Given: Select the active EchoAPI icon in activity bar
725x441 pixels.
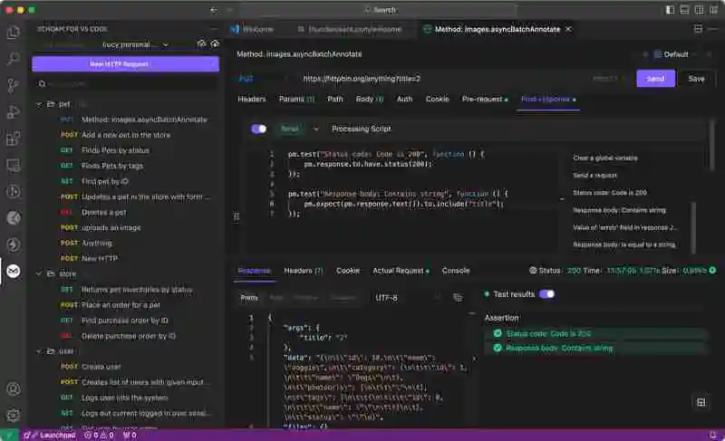Looking at the screenshot, I should 14,271.
